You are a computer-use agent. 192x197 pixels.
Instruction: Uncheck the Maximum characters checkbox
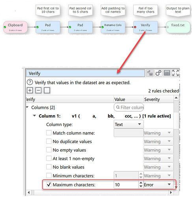point(49,184)
